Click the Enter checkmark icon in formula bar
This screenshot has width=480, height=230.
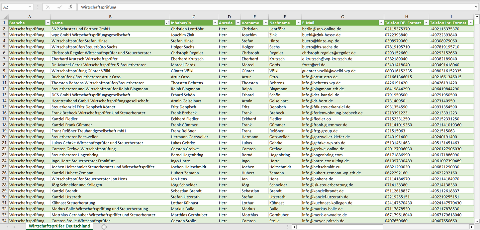point(59,7)
